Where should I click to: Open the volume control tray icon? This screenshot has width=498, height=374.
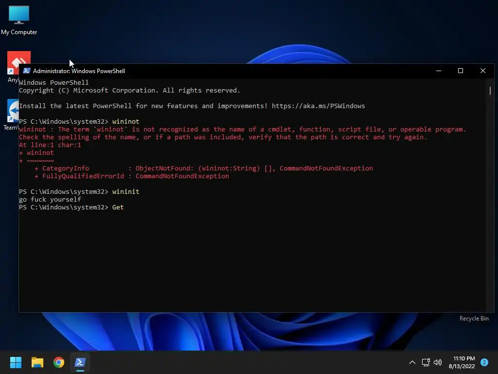pyautogui.click(x=438, y=362)
